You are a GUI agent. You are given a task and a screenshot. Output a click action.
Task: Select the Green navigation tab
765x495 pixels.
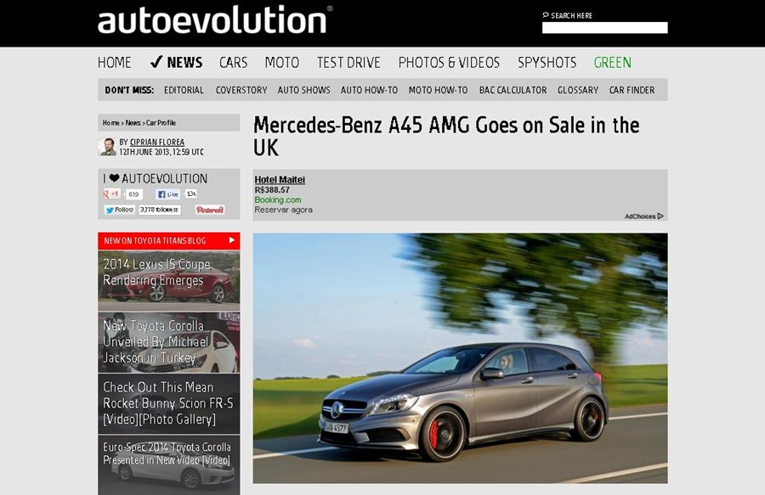[612, 63]
